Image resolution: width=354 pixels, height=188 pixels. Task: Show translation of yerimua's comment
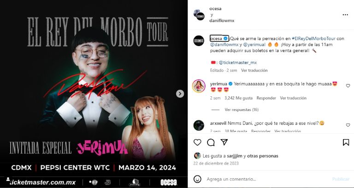click(293, 98)
